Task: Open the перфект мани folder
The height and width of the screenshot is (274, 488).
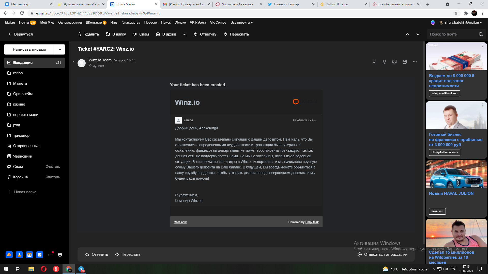Action: click(x=35, y=115)
